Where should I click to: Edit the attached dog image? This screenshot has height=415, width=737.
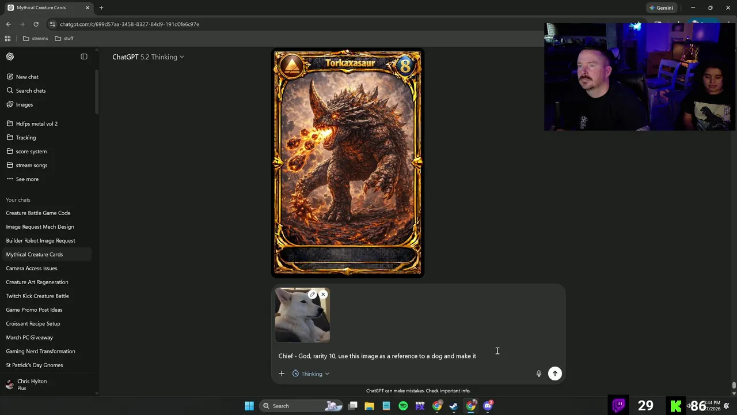(313, 295)
